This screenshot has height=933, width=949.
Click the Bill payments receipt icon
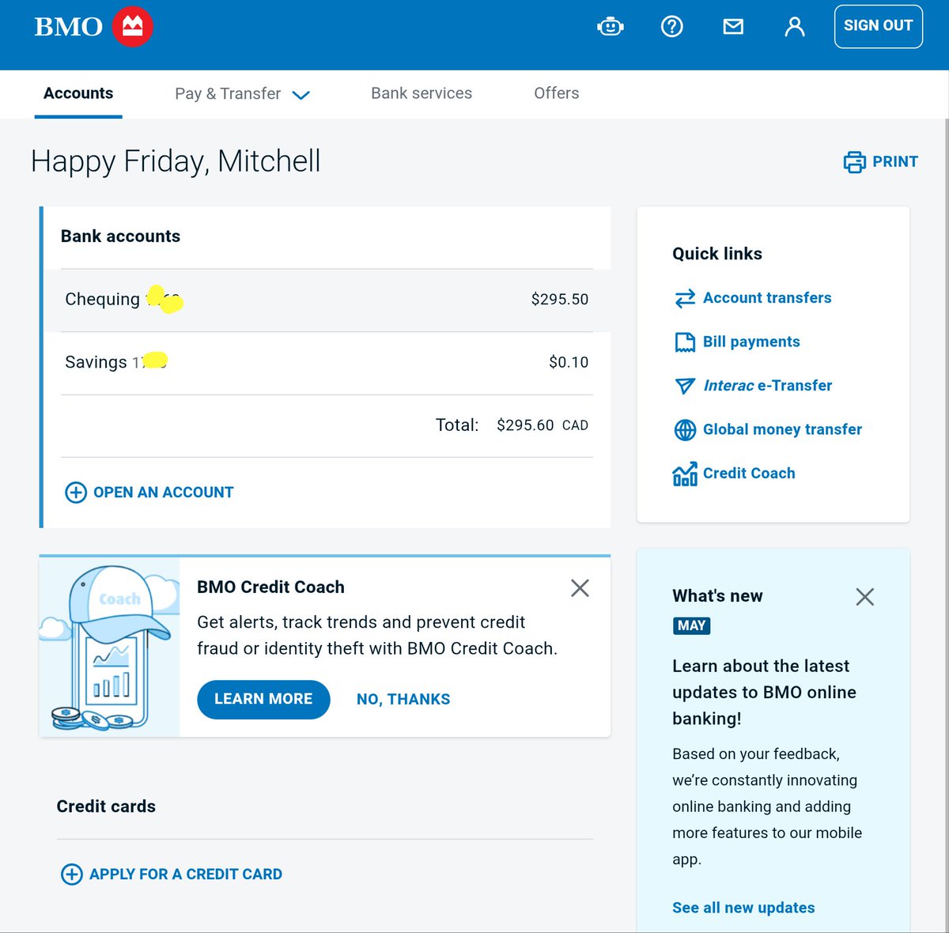click(x=685, y=342)
